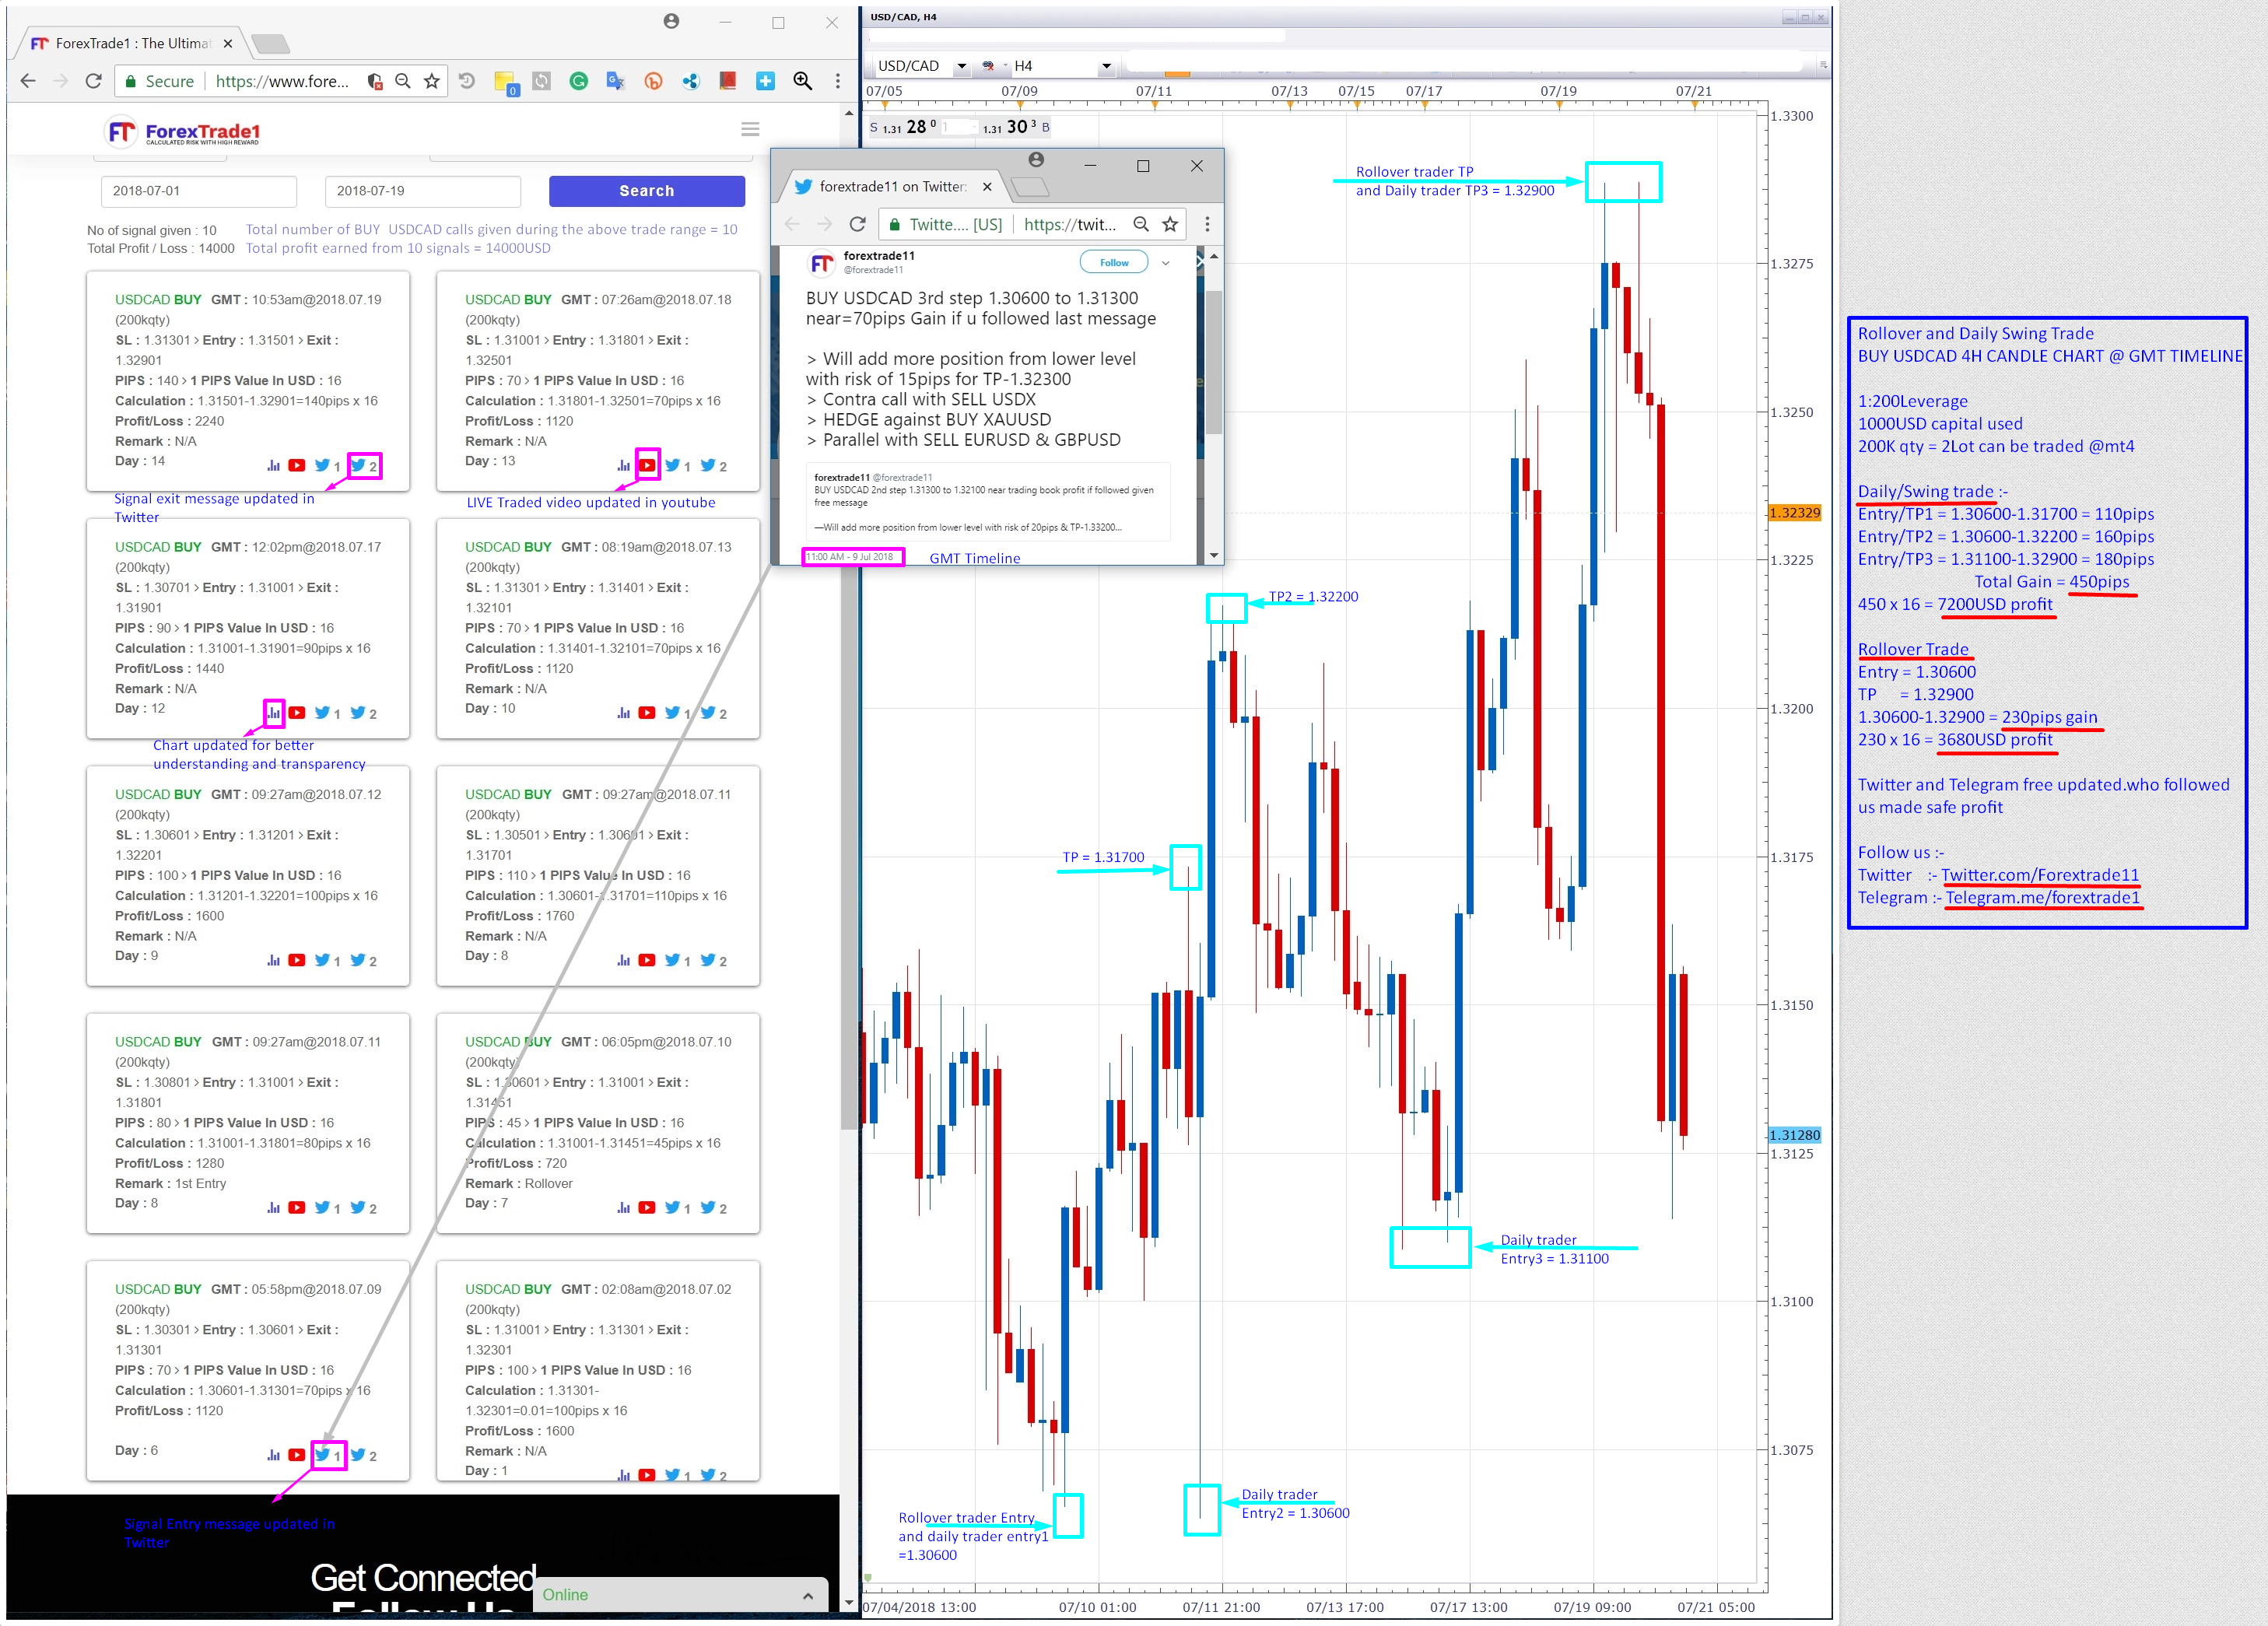This screenshot has width=2268, height=1626.
Task: Click the Buy 1.31 30 price button
Action: (x=1015, y=127)
